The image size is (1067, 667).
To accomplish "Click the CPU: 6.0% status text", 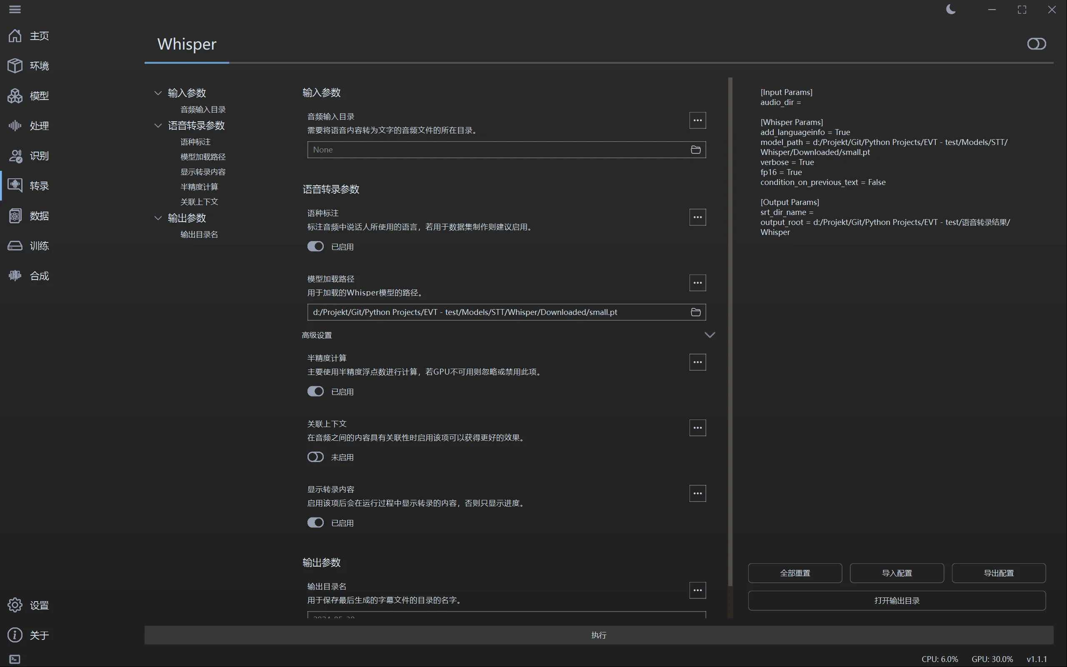I will coord(940,659).
